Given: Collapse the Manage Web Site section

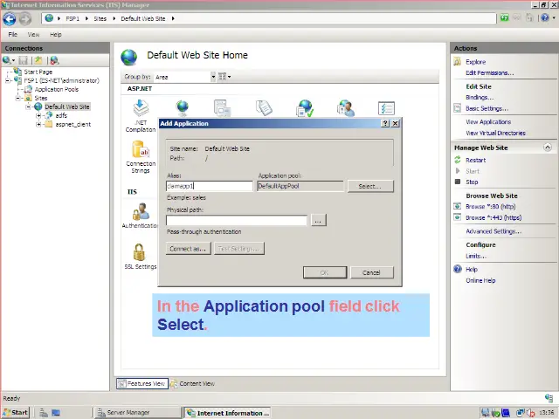Looking at the screenshot, I should tap(548, 148).
